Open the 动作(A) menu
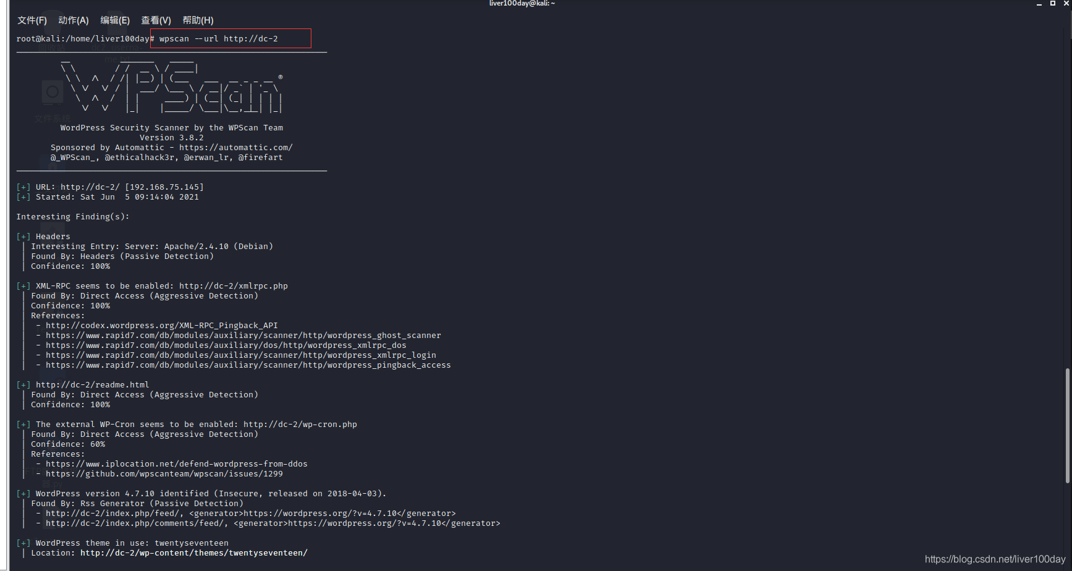The height and width of the screenshot is (571, 1072). click(x=74, y=20)
